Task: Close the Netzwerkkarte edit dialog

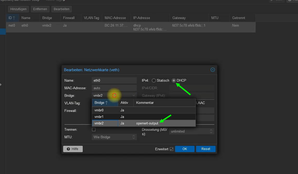Action: pos(212,70)
